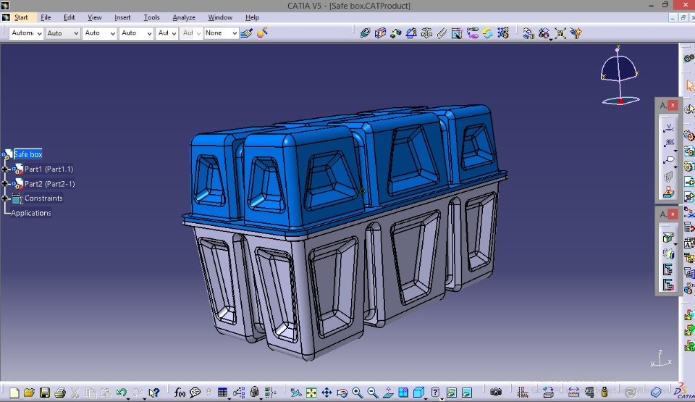Click the Rotate view icon
The height and width of the screenshot is (402, 695).
342,393
